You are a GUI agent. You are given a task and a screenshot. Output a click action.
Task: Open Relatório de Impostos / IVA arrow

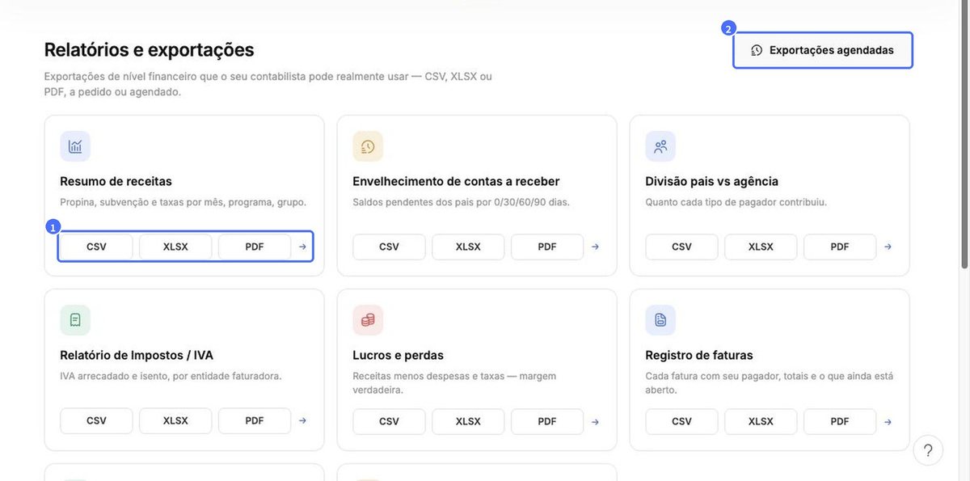pyautogui.click(x=302, y=420)
